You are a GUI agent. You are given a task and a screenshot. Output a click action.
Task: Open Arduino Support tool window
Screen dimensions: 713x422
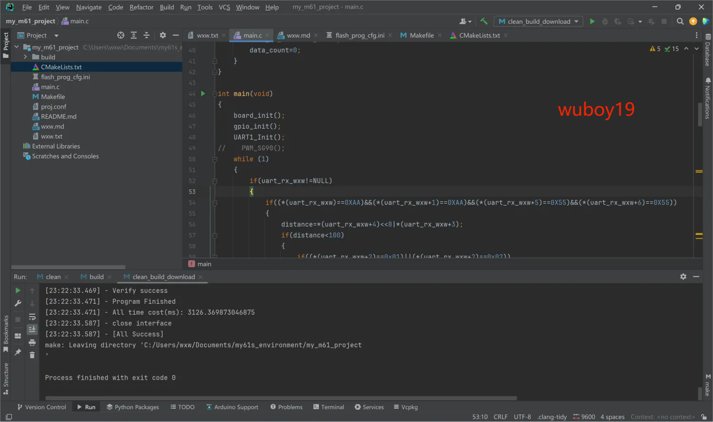click(x=232, y=407)
